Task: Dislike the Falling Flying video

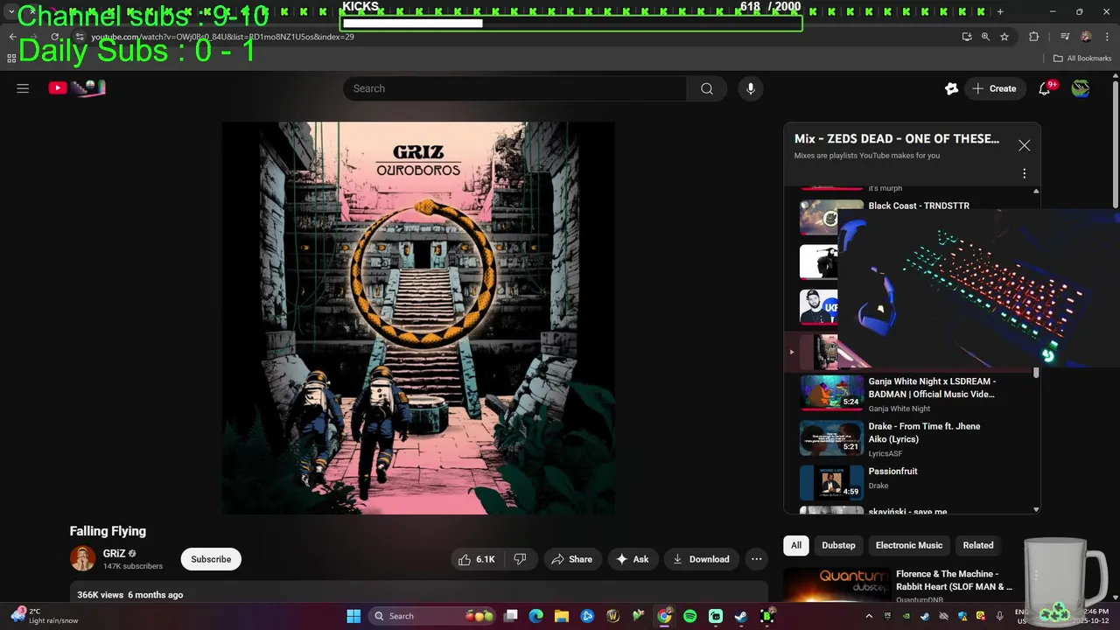Action: click(x=520, y=559)
